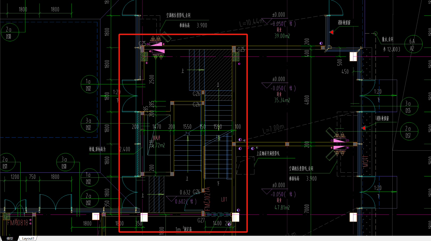This screenshot has height=241, width=431.
Task: Click the 450 dimension text
Action: click(x=345, y=72)
